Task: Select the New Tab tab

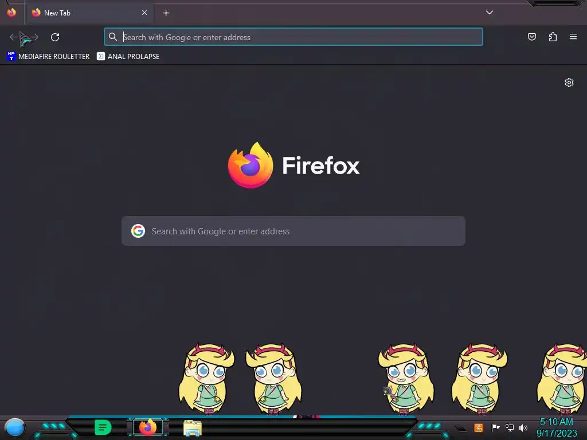Action: [90, 13]
